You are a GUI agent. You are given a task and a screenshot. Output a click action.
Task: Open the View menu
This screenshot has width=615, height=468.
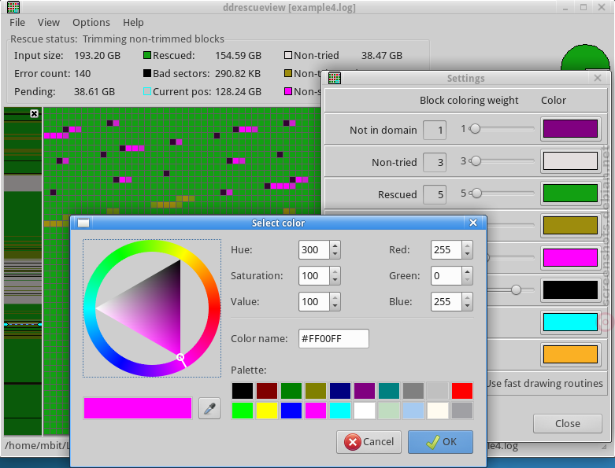(x=49, y=23)
